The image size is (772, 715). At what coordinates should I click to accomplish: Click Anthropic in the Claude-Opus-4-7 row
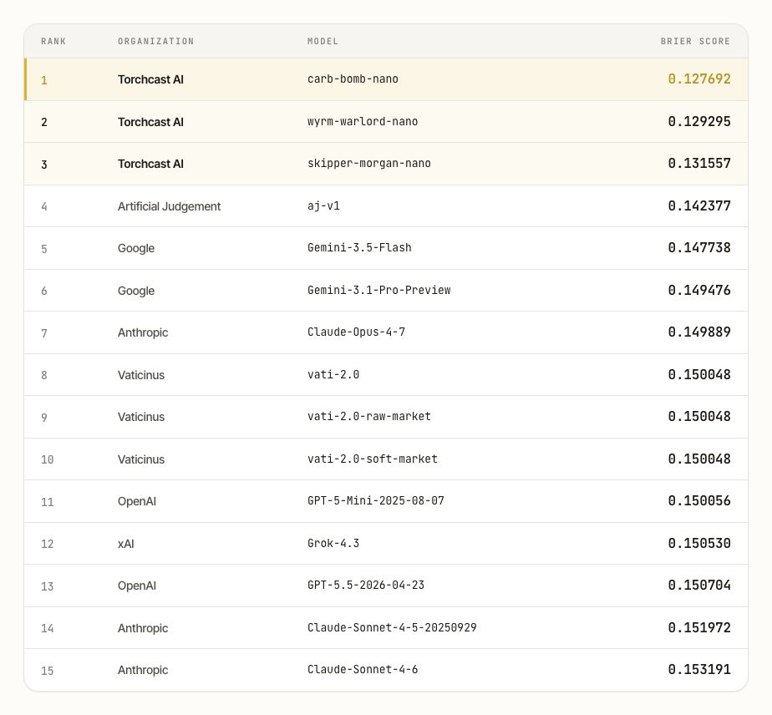coord(143,333)
